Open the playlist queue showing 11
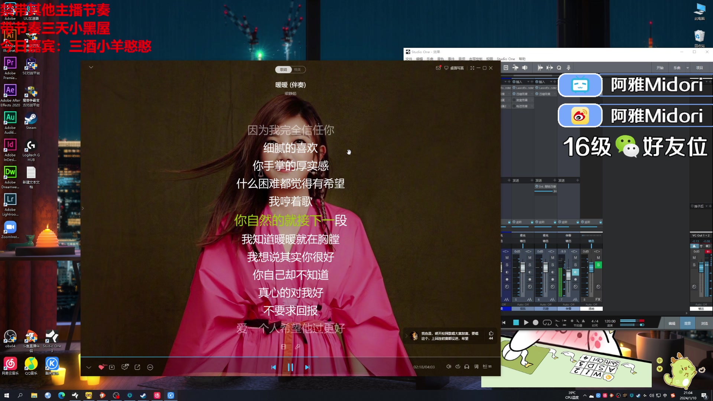Image resolution: width=713 pixels, height=401 pixels. coord(487,366)
